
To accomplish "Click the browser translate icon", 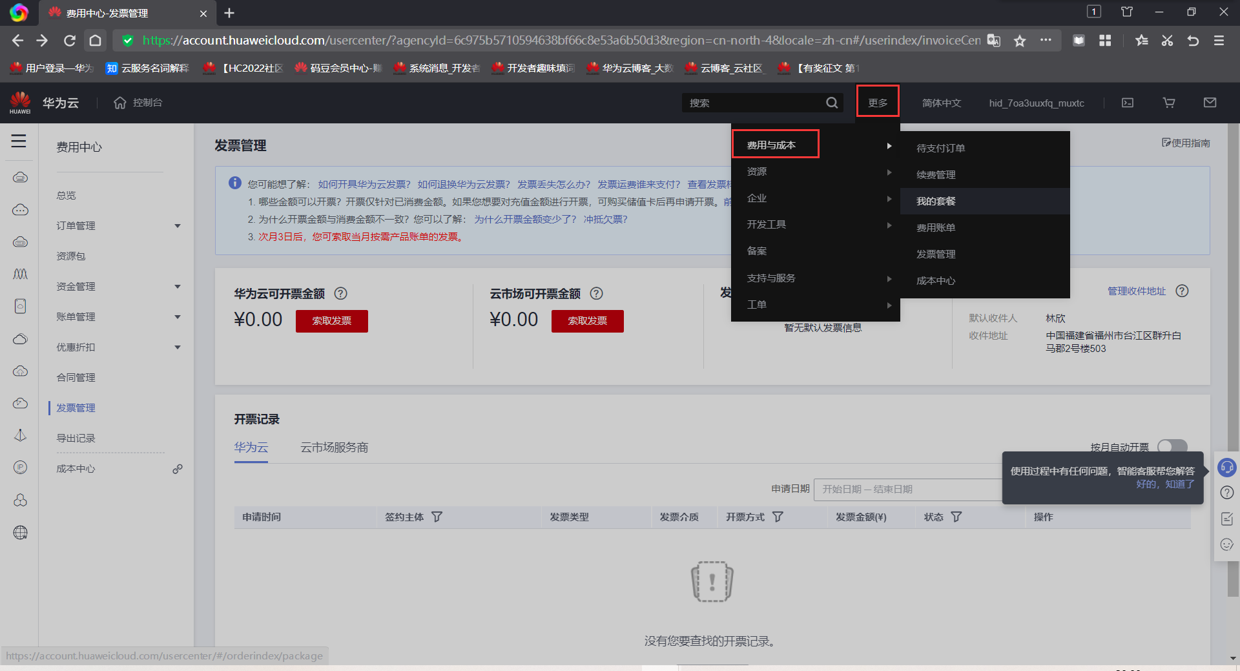I will (994, 41).
